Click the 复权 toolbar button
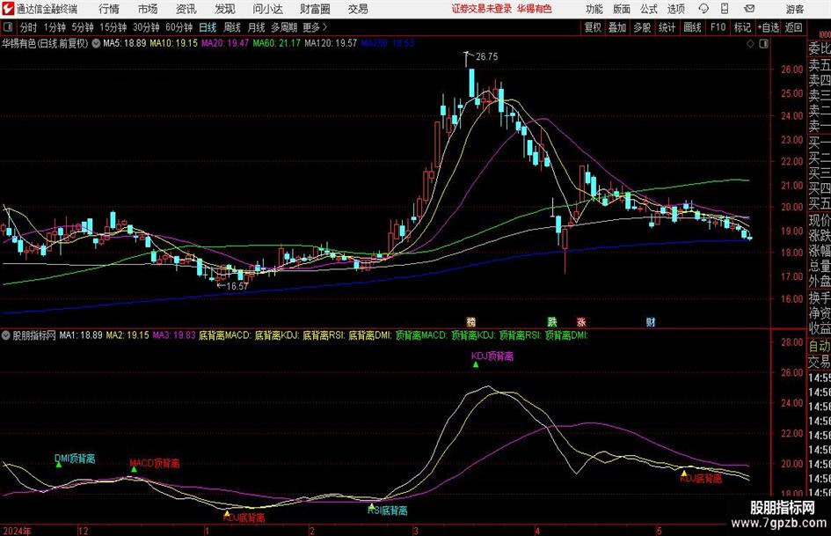 tap(593, 27)
